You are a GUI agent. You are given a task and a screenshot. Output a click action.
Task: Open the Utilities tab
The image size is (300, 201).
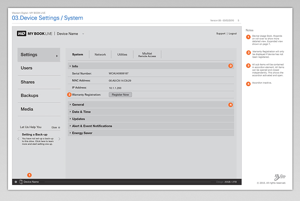[x=122, y=54]
